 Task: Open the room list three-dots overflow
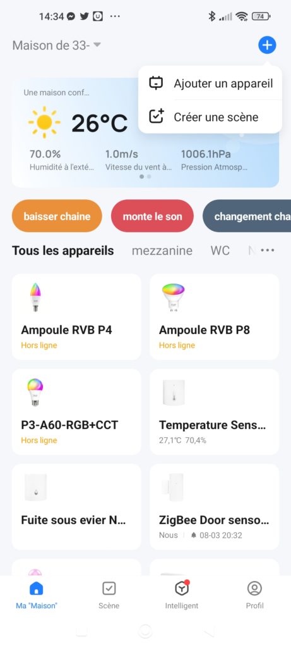coord(268,250)
